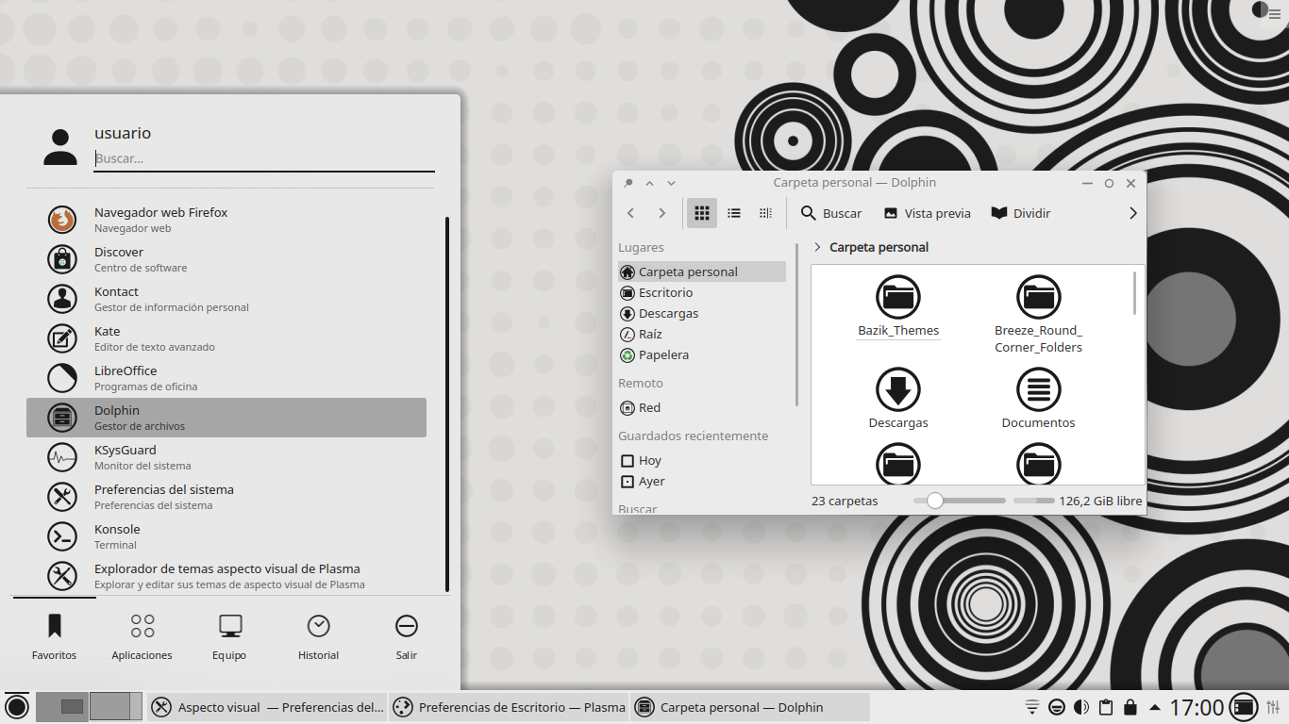Select the Breeze_Round_Corner_Folders folder
1289x724 pixels.
click(1039, 314)
